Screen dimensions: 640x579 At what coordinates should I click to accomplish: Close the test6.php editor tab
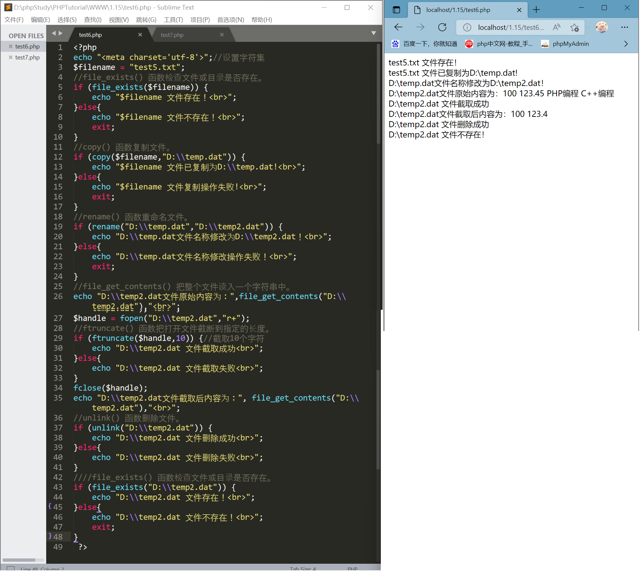tap(140, 35)
